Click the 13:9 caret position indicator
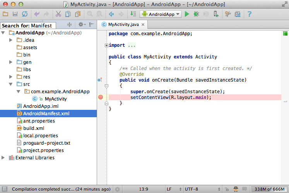Image resolution: width=289 pixels, height=193 pixels. click(144, 189)
